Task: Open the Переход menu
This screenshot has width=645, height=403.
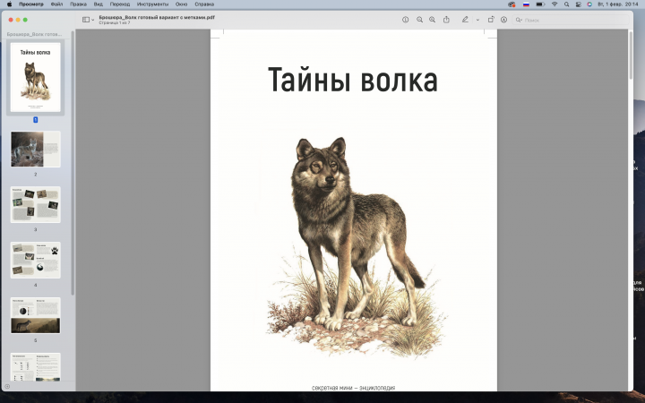Action: [120, 4]
